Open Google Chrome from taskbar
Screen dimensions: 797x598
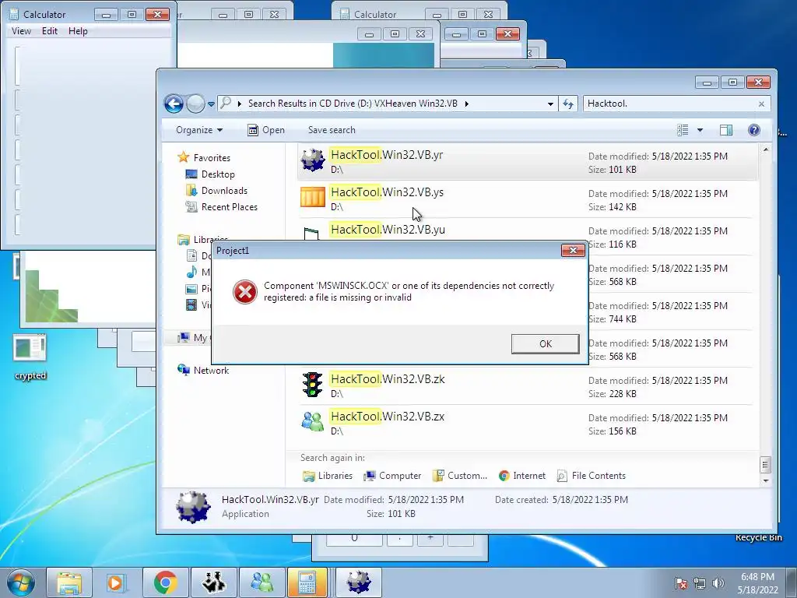point(165,582)
